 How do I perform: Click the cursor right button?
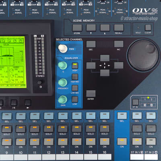[x=119, y=65]
